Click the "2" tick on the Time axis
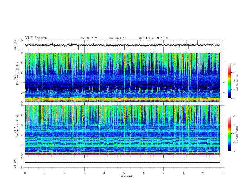Viewport: 251px width, 194px height. [x=65, y=173]
